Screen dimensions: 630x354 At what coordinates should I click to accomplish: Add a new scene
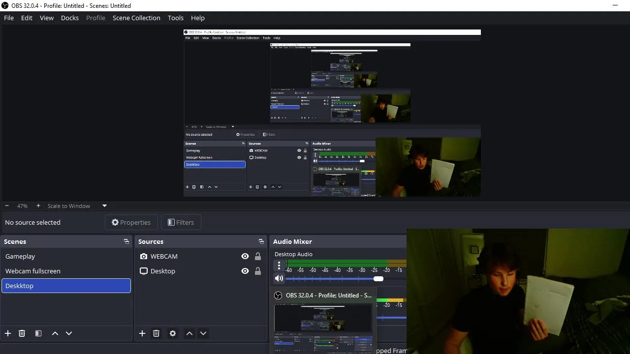[8, 333]
